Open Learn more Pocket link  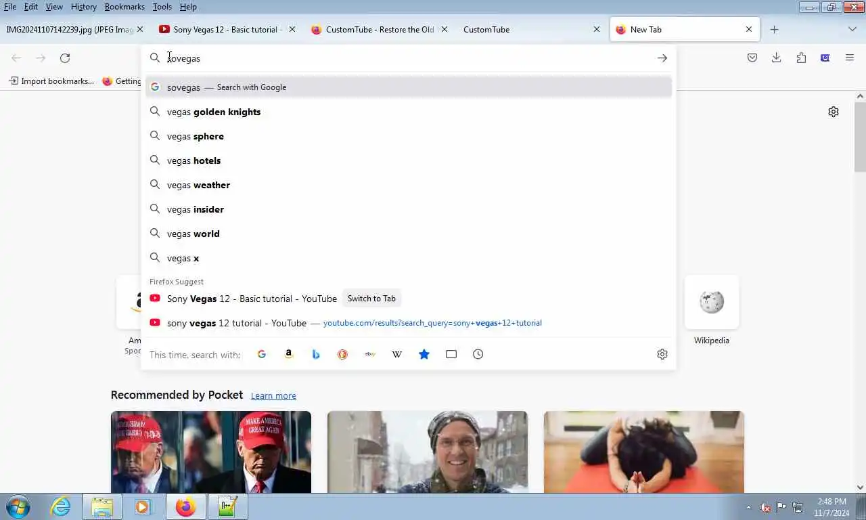click(273, 395)
